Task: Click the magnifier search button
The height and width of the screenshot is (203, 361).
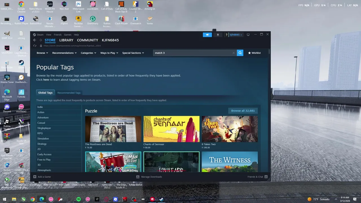Action: [240, 53]
